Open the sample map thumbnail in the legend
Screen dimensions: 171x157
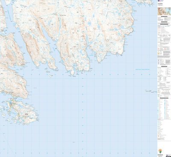pyautogui.click(x=164, y=11)
